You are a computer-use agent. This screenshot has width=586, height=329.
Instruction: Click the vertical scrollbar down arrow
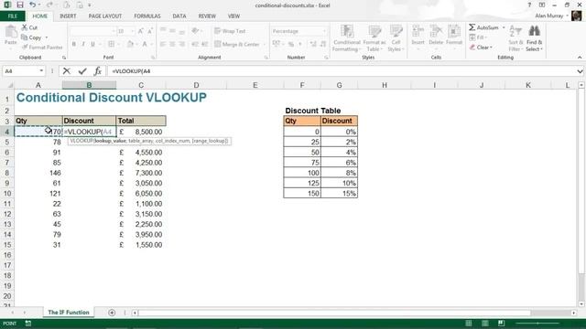[x=581, y=304]
